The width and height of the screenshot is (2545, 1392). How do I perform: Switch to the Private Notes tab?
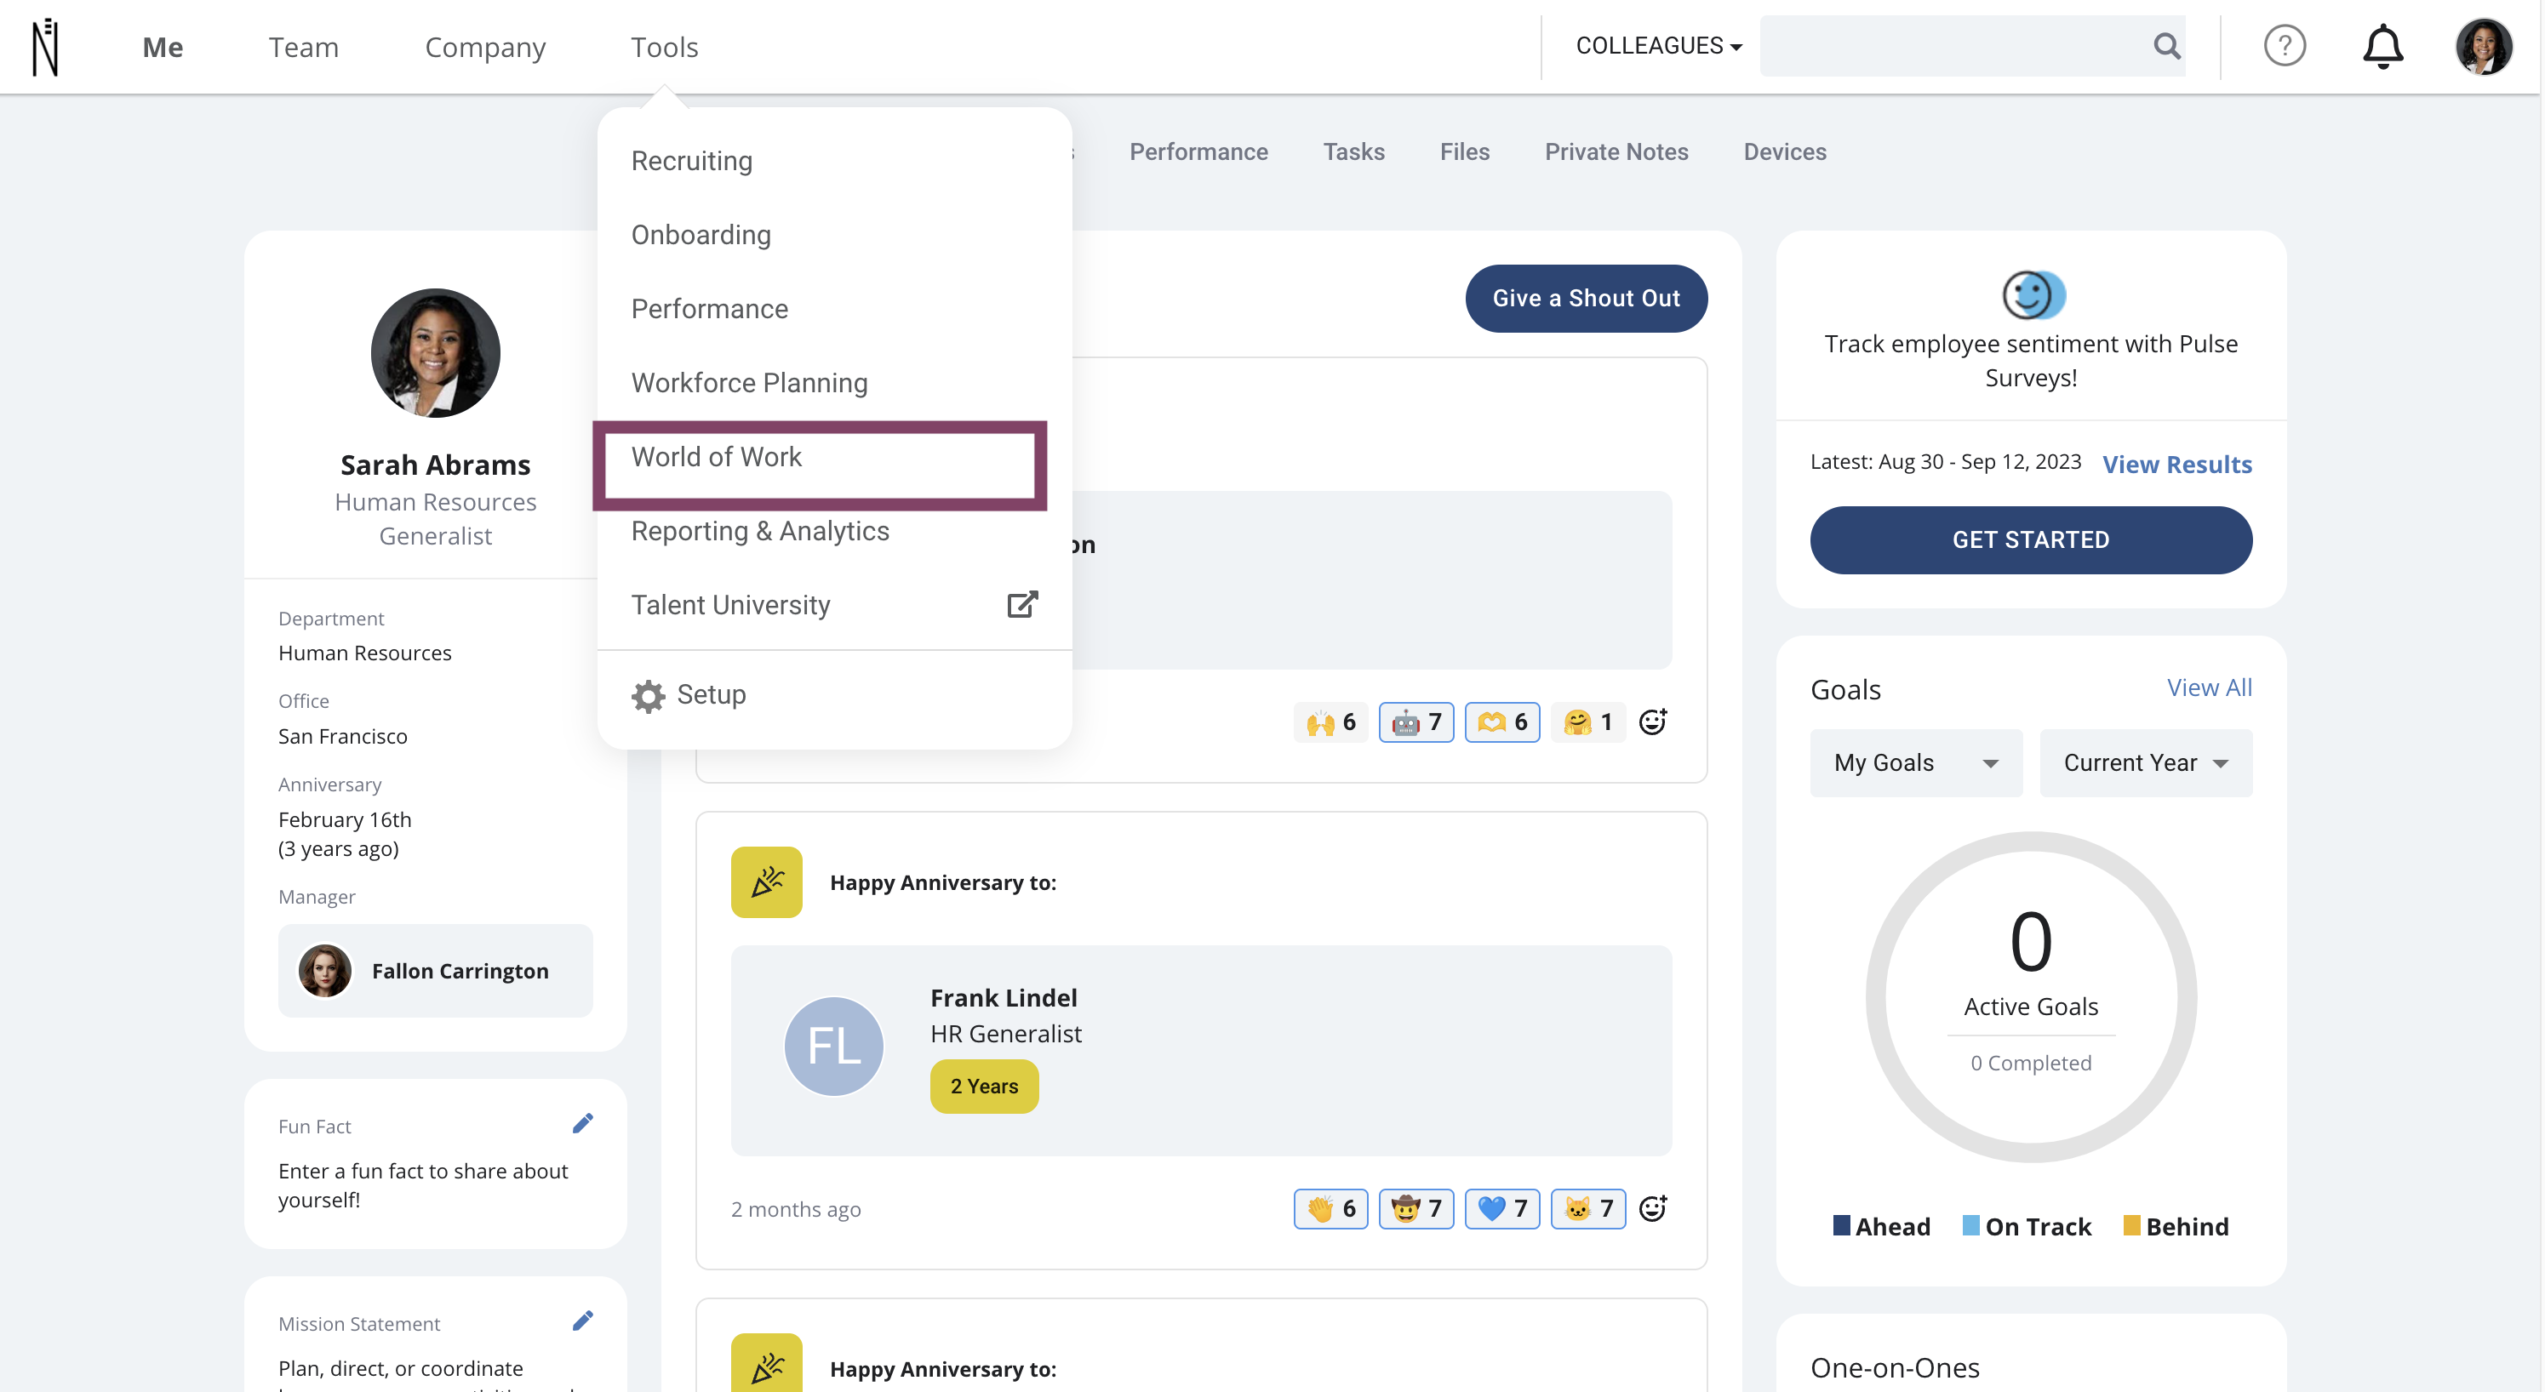(1616, 151)
